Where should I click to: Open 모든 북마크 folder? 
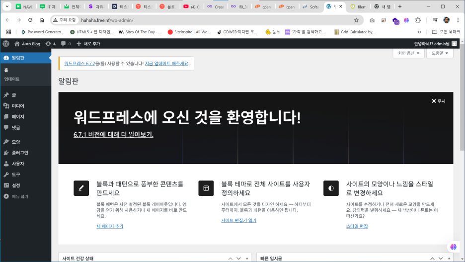[x=446, y=32]
